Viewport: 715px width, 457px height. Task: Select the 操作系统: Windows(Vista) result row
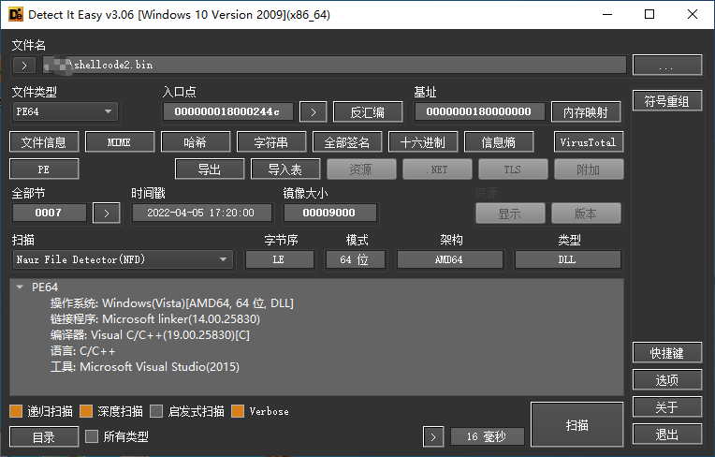click(172, 302)
